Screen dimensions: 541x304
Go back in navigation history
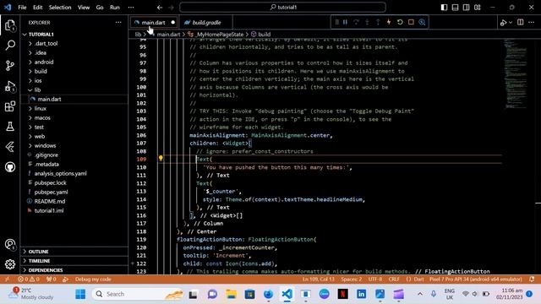click(x=160, y=8)
